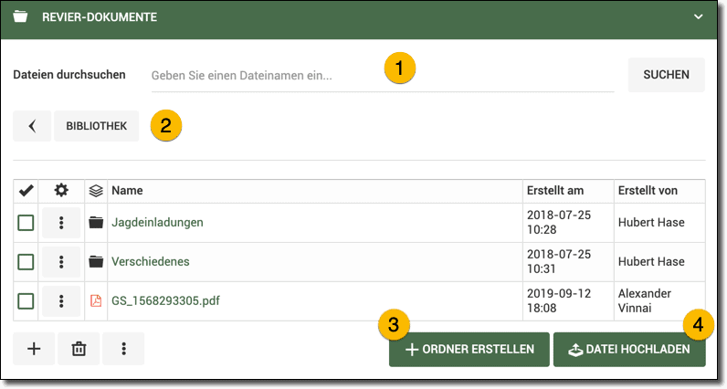Click the gear icon in the table header
727x389 pixels.
pos(61,191)
